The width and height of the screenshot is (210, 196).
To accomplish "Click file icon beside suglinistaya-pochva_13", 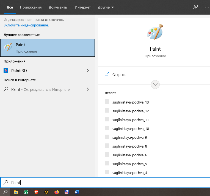I will click(107, 102).
